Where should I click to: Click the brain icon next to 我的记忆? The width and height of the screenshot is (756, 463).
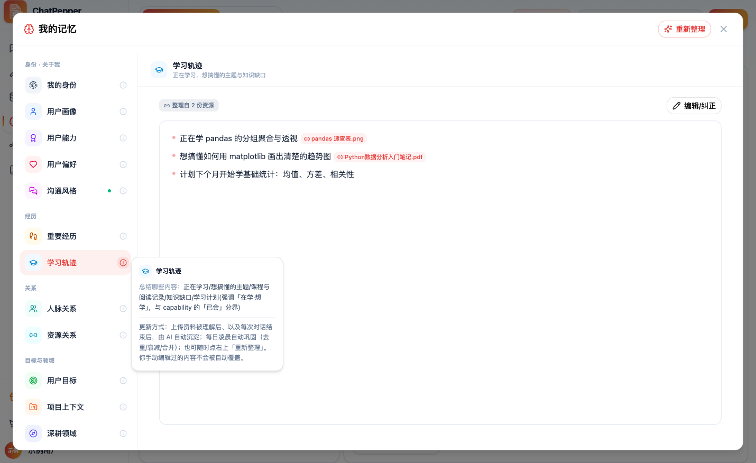point(29,29)
